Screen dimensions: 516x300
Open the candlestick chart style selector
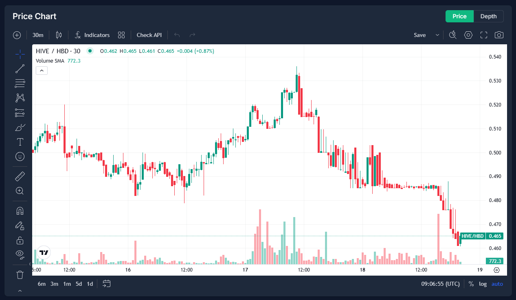(59, 35)
